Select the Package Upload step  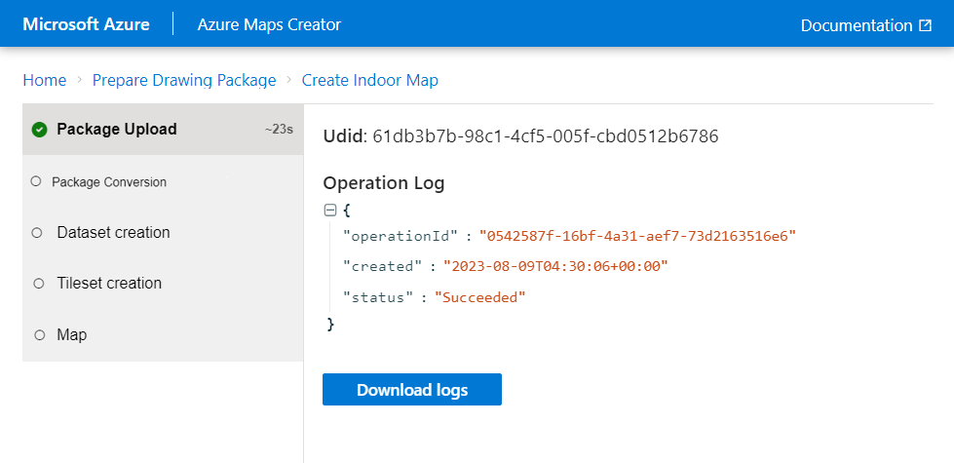click(163, 129)
